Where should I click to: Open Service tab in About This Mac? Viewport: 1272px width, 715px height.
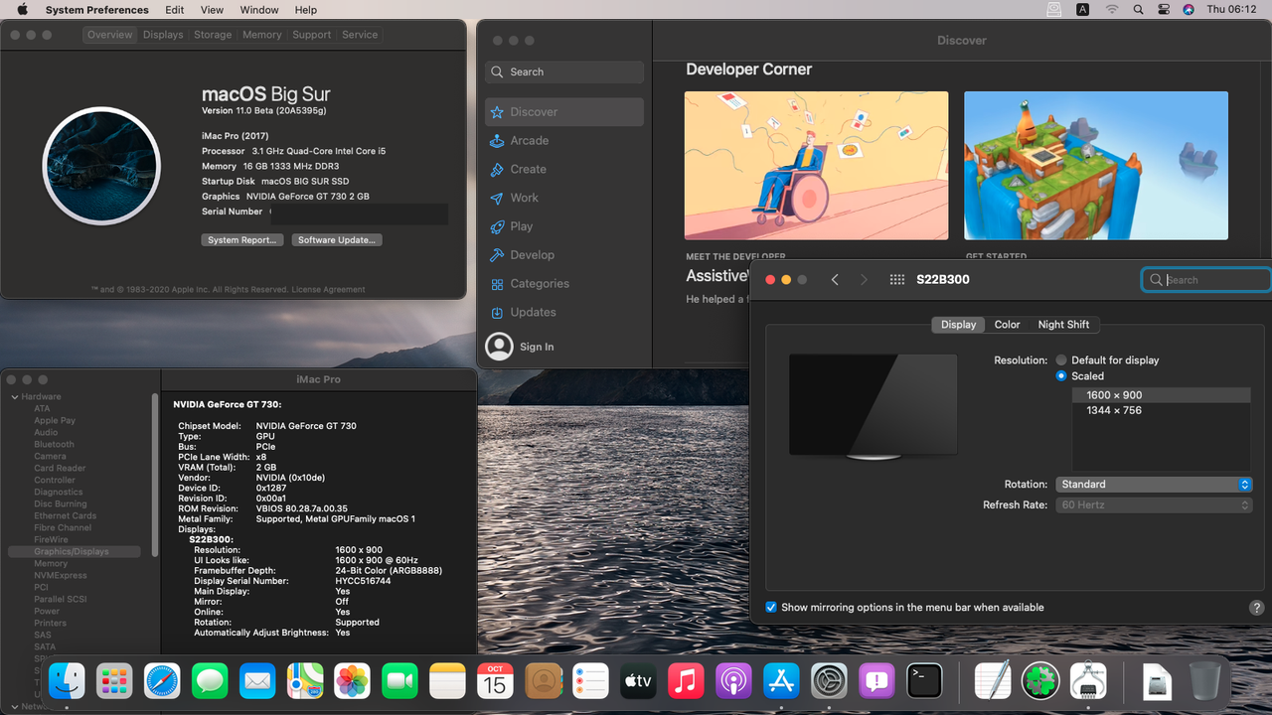pyautogui.click(x=360, y=35)
